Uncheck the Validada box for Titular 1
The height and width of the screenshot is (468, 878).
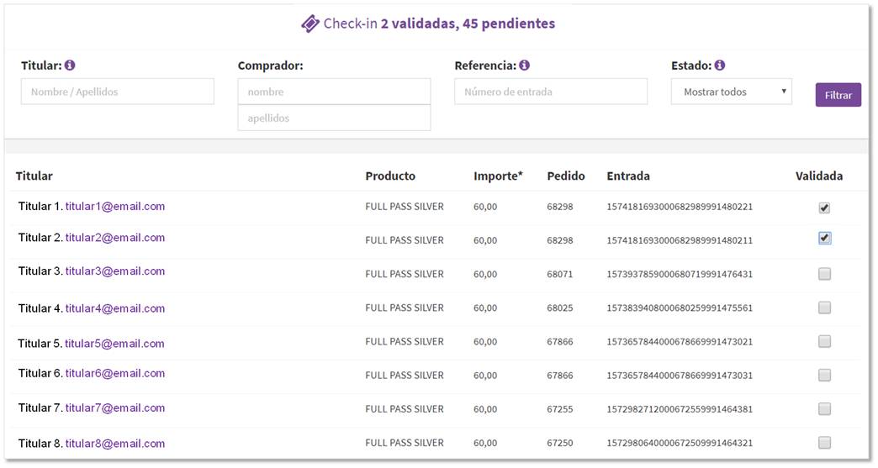pos(824,208)
